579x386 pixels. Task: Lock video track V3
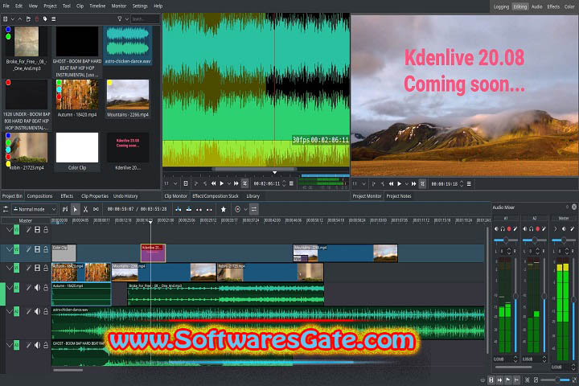coord(46,230)
